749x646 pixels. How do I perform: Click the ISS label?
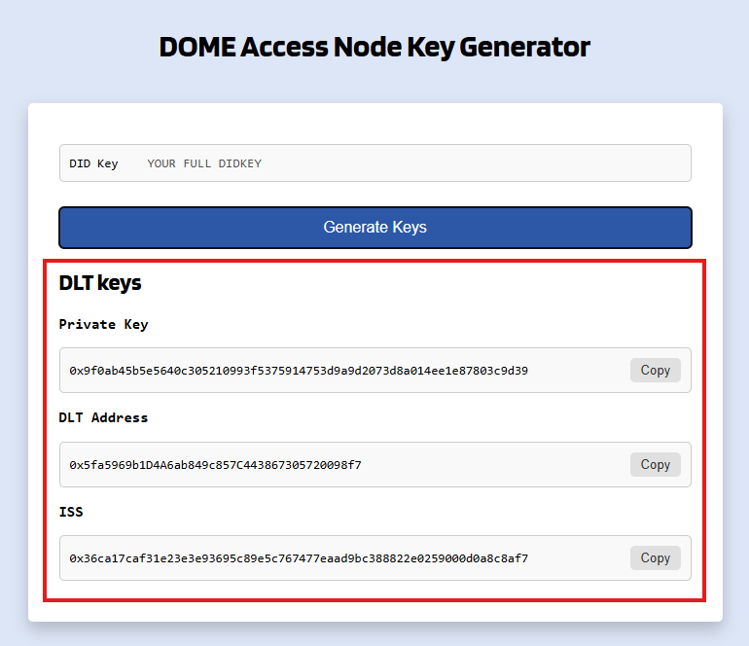coord(71,512)
